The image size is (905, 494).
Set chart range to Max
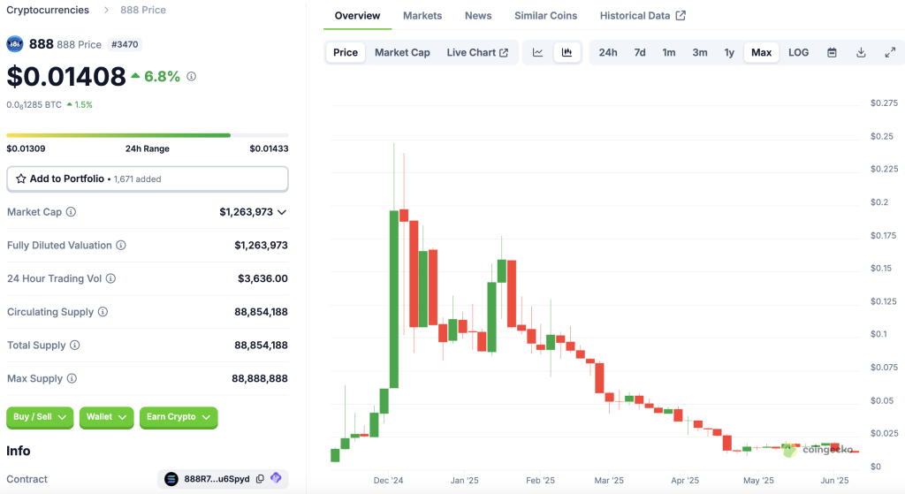point(761,52)
